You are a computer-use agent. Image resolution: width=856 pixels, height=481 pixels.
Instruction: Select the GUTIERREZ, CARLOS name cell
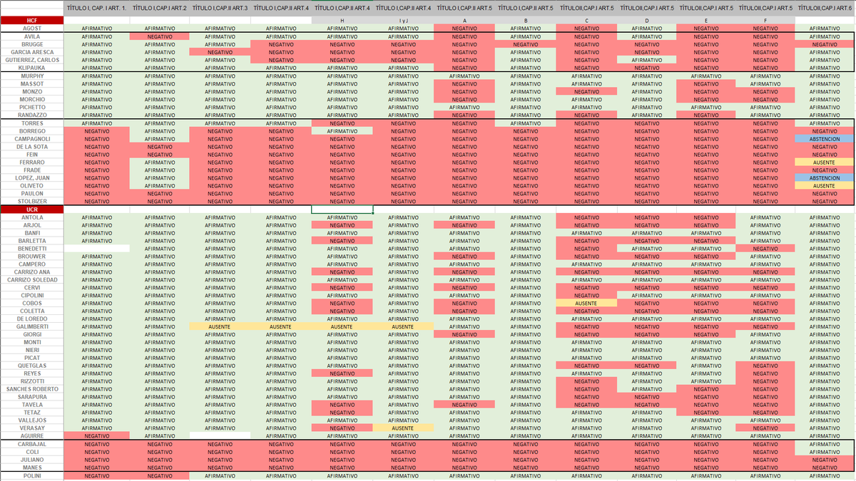[x=32, y=60]
